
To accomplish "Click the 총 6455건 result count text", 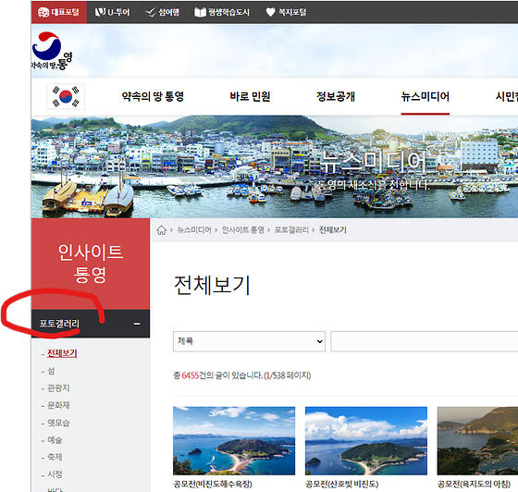I will (x=241, y=375).
